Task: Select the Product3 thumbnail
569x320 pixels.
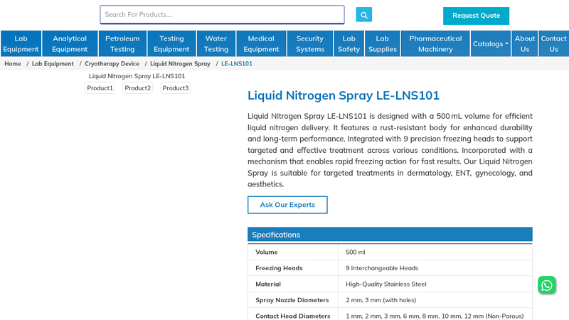Action: coord(175,87)
